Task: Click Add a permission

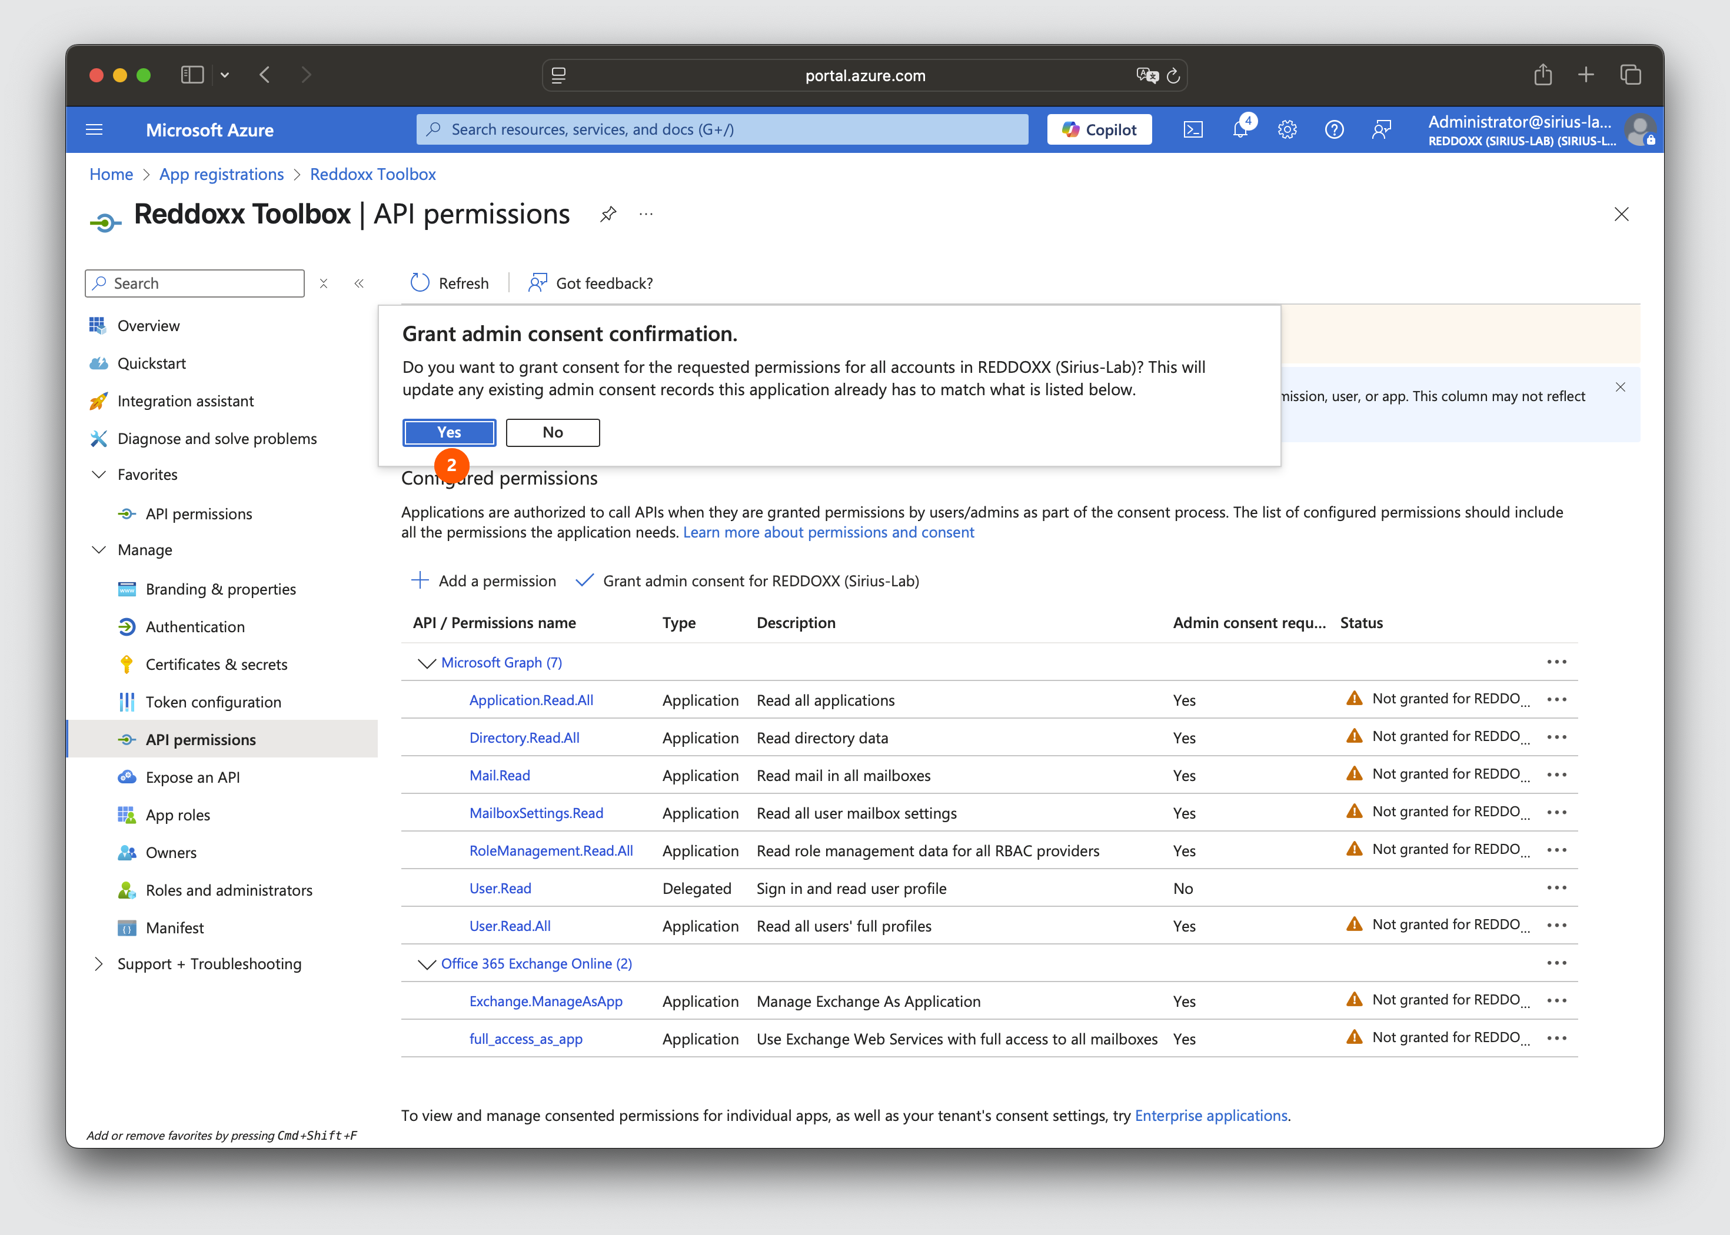Action: (484, 581)
